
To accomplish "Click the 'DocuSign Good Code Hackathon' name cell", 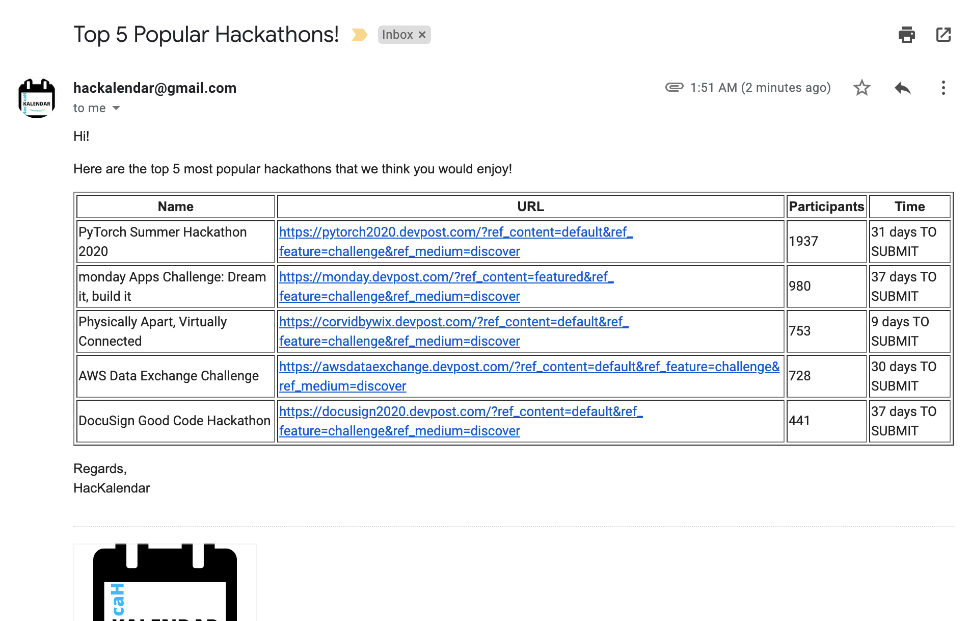I will click(x=176, y=421).
